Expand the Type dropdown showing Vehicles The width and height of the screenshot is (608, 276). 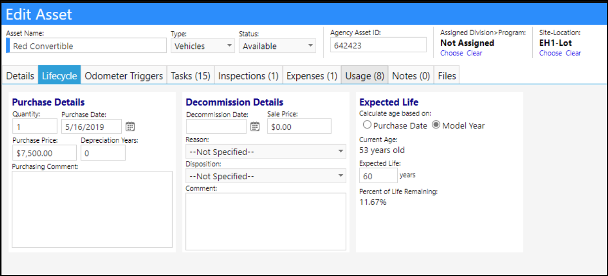pyautogui.click(x=203, y=46)
